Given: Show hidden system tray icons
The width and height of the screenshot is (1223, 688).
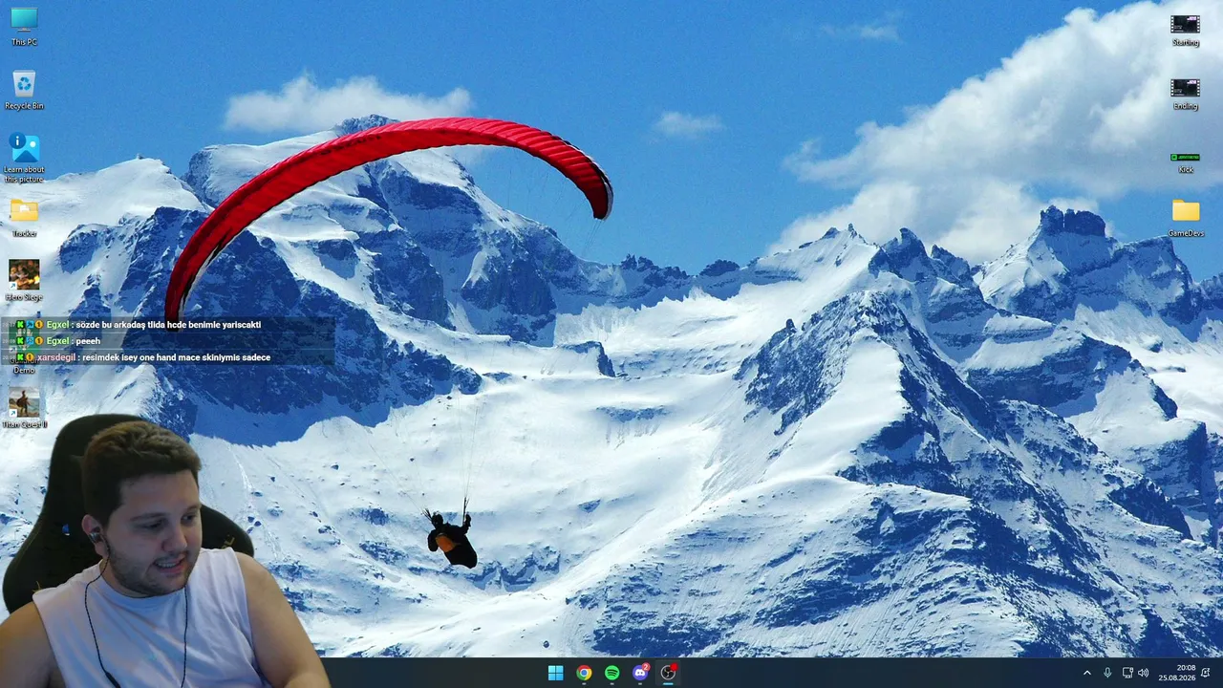Looking at the screenshot, I should click(1086, 673).
